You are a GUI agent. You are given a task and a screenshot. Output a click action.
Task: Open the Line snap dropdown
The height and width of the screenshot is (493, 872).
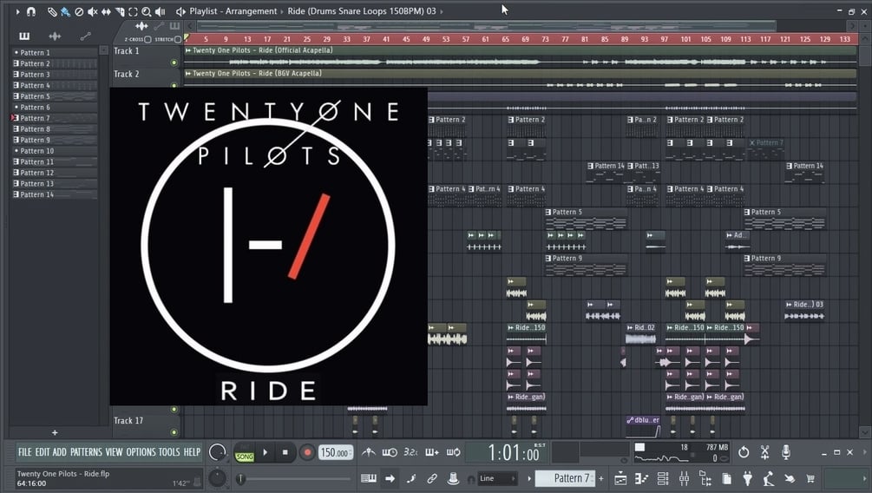click(x=498, y=478)
